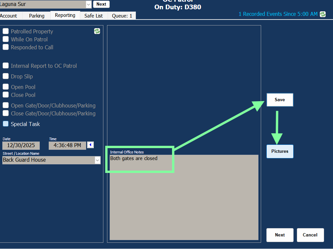Check the Patrolled Property checkbox

coord(6,31)
